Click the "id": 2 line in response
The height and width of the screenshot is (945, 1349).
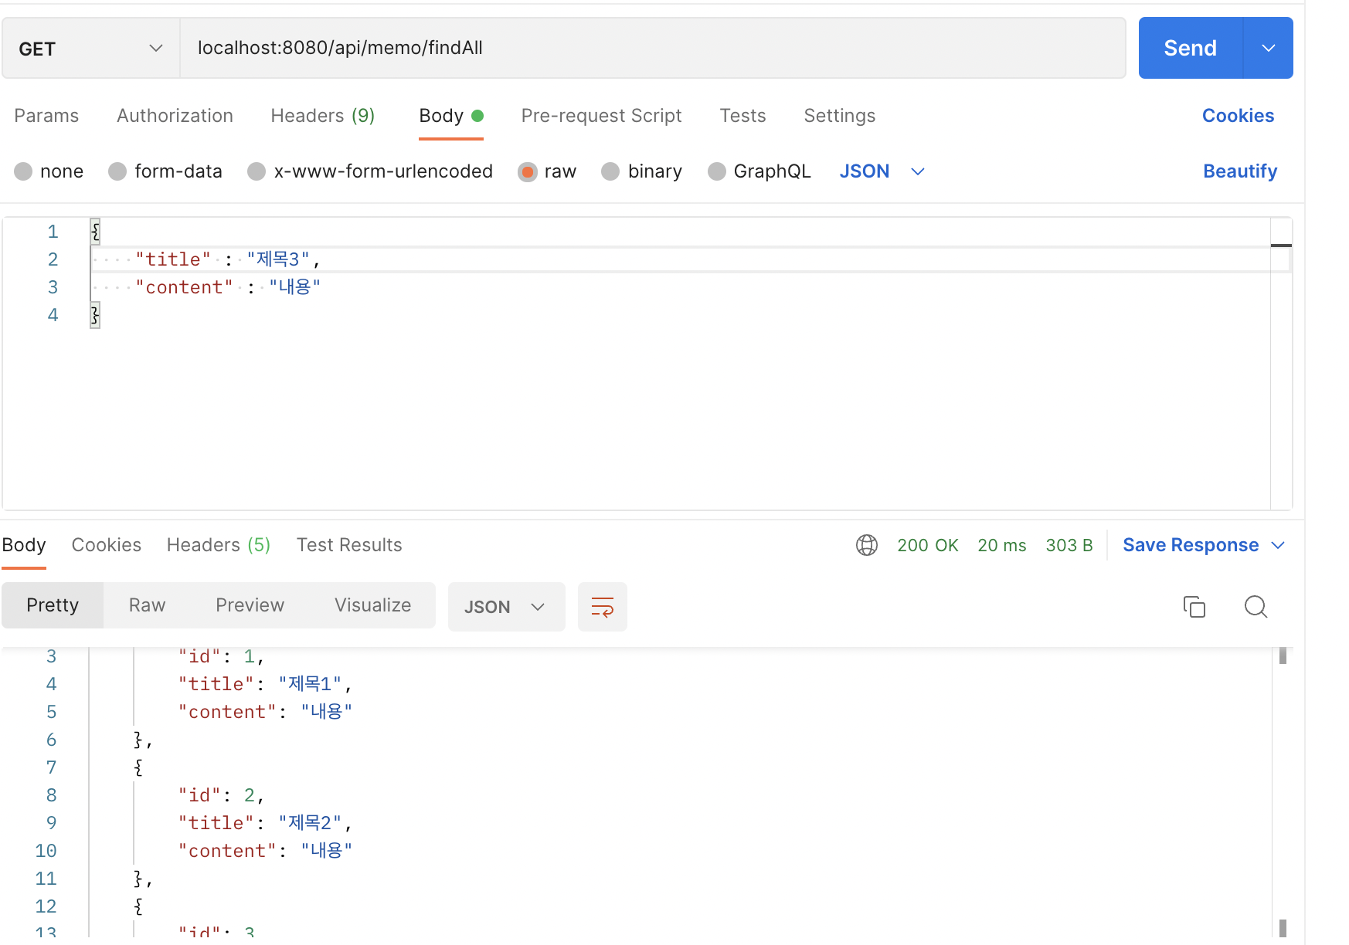221,795
